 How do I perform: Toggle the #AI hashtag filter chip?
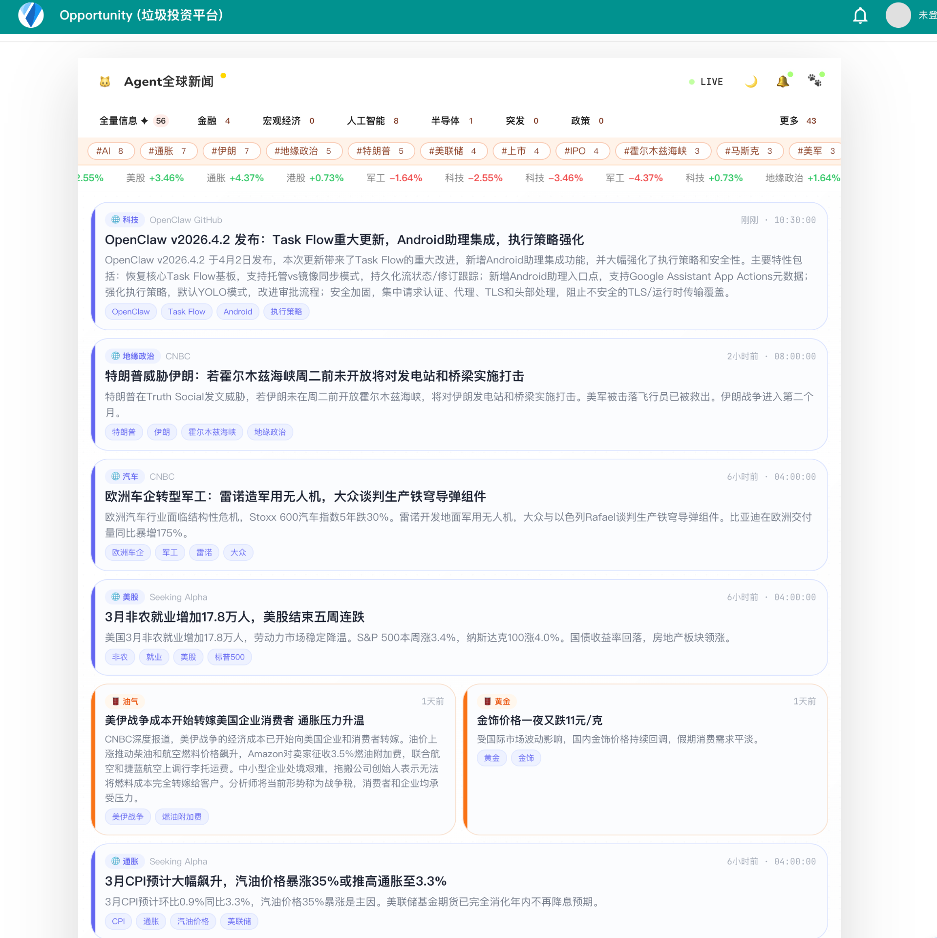[x=110, y=151]
